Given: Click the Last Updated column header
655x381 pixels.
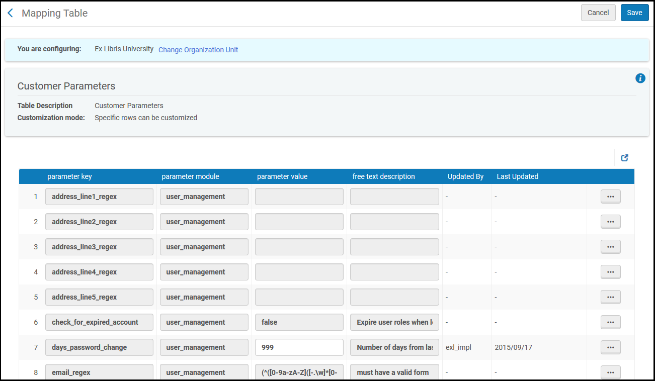Looking at the screenshot, I should pyautogui.click(x=518, y=176).
